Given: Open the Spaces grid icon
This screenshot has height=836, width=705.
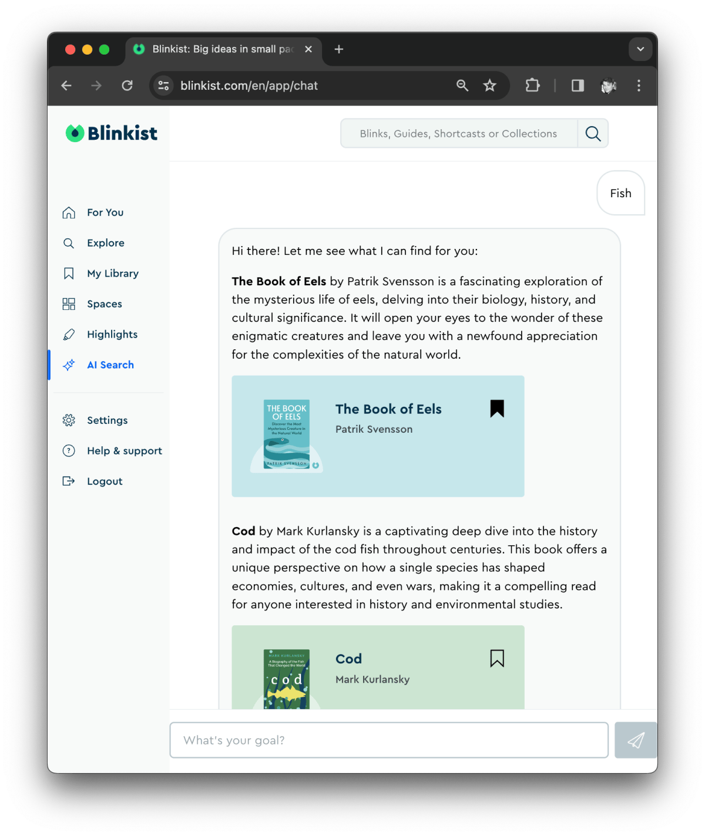Looking at the screenshot, I should [x=69, y=304].
